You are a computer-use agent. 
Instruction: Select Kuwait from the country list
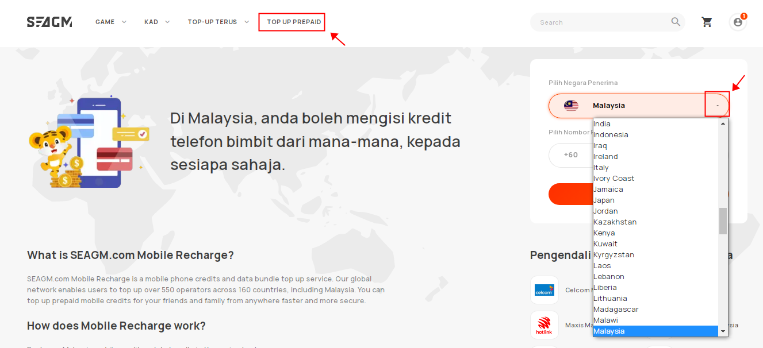[655, 244]
